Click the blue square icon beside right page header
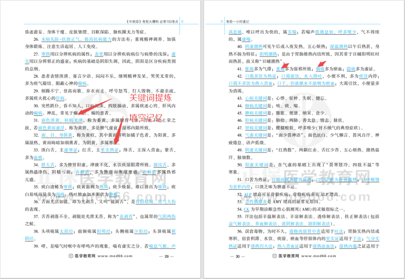Viewport: 405px width, 279px height. [x=222, y=22]
